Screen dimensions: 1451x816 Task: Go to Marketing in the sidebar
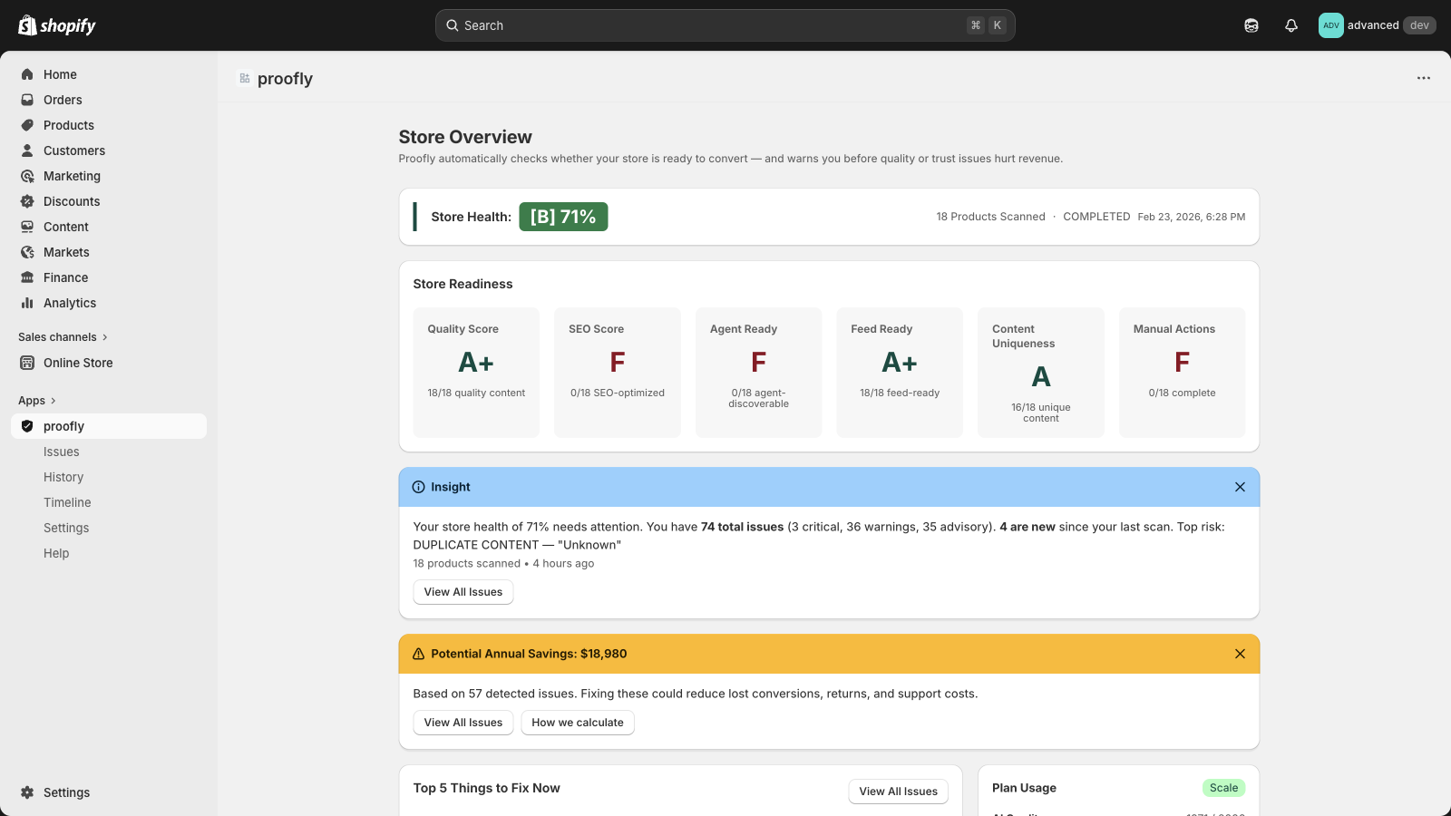72,176
